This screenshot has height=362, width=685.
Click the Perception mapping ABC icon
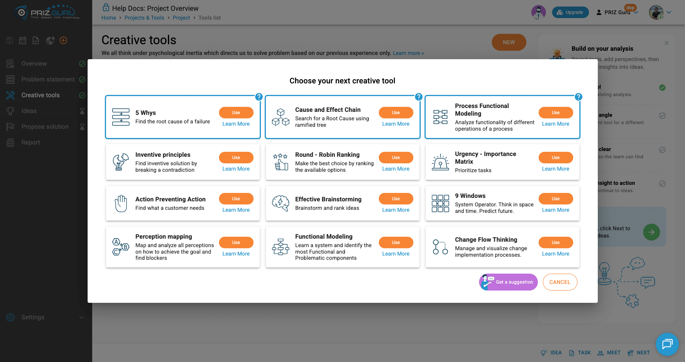click(x=121, y=247)
